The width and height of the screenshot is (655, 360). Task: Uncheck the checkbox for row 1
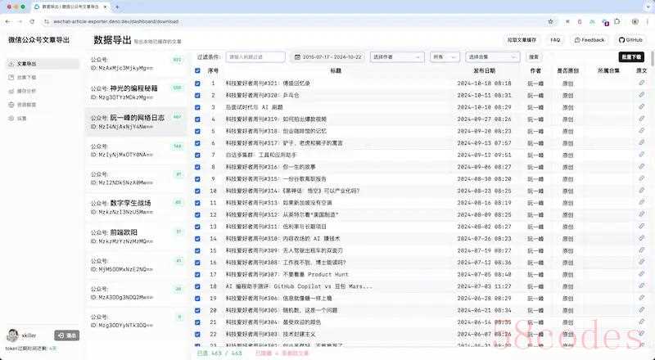197,83
